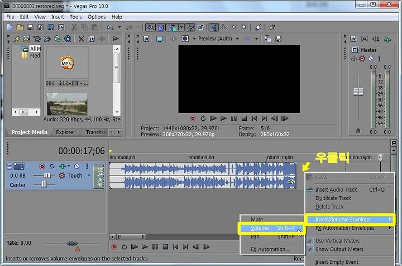Toggle the Lock Envelopes to Events button
This screenshot has height=266, width=402.
pos(190,27)
